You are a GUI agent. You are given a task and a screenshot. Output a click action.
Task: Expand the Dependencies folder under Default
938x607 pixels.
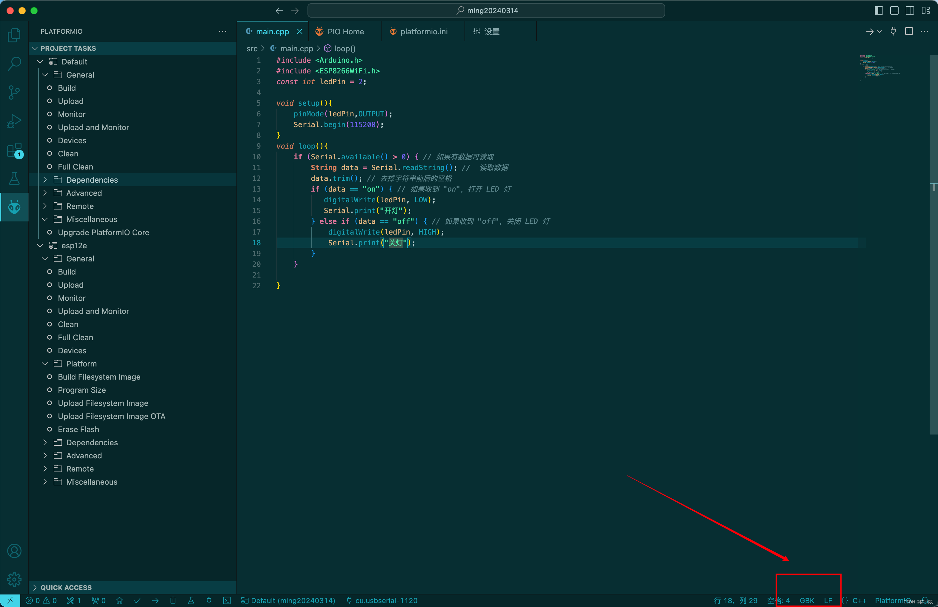[91, 180]
